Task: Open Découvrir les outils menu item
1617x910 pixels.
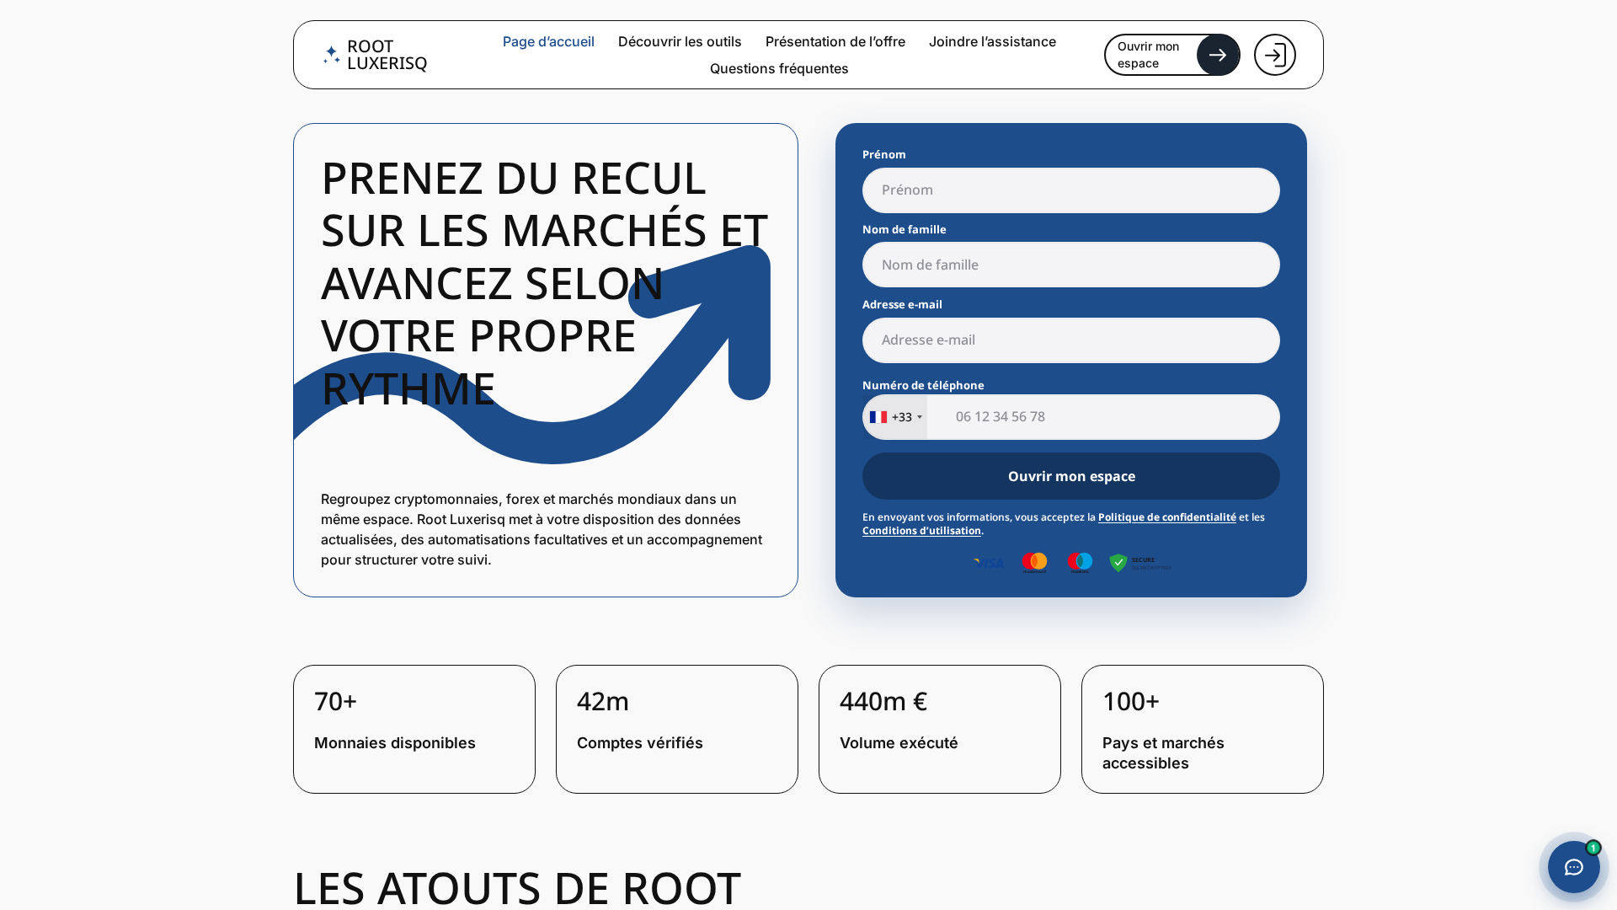Action: click(680, 41)
